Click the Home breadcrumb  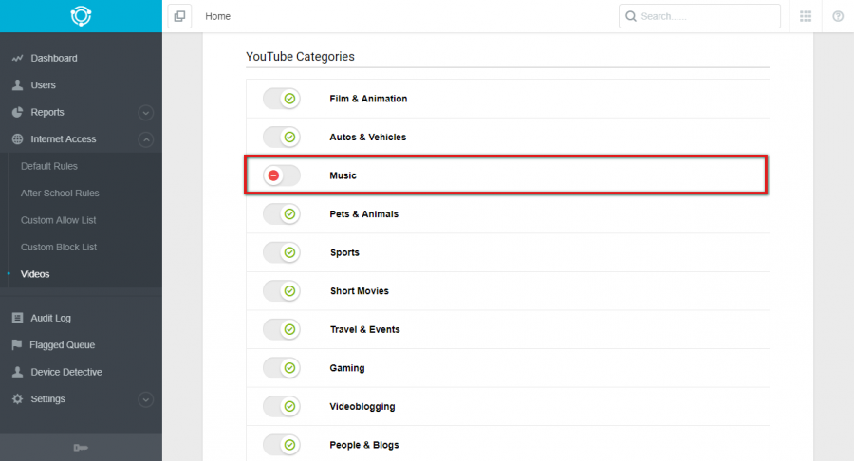(x=218, y=16)
